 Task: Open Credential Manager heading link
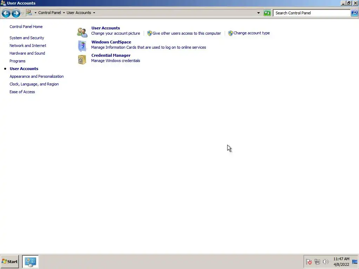[x=111, y=55]
